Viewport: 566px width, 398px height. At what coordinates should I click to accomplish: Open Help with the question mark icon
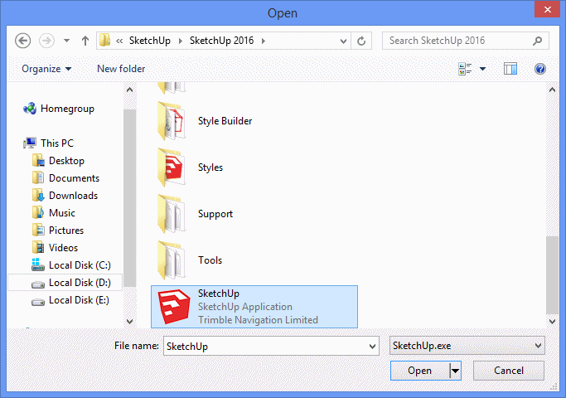coord(540,69)
